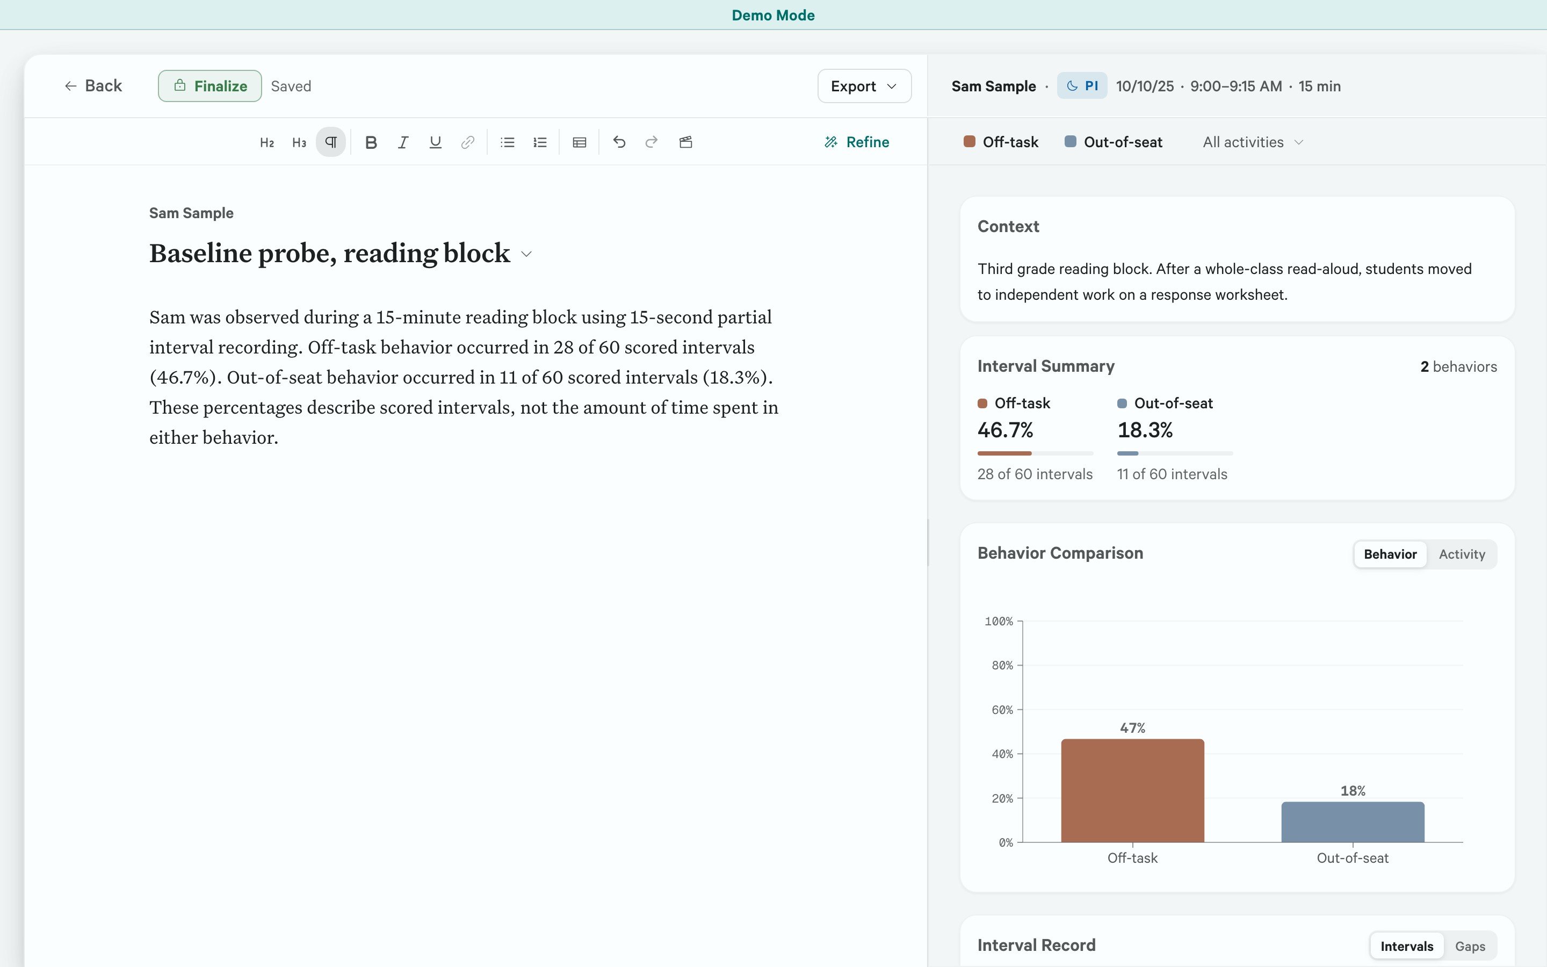This screenshot has width=1547, height=967.
Task: Insert a link with the chain icon
Action: click(x=468, y=142)
